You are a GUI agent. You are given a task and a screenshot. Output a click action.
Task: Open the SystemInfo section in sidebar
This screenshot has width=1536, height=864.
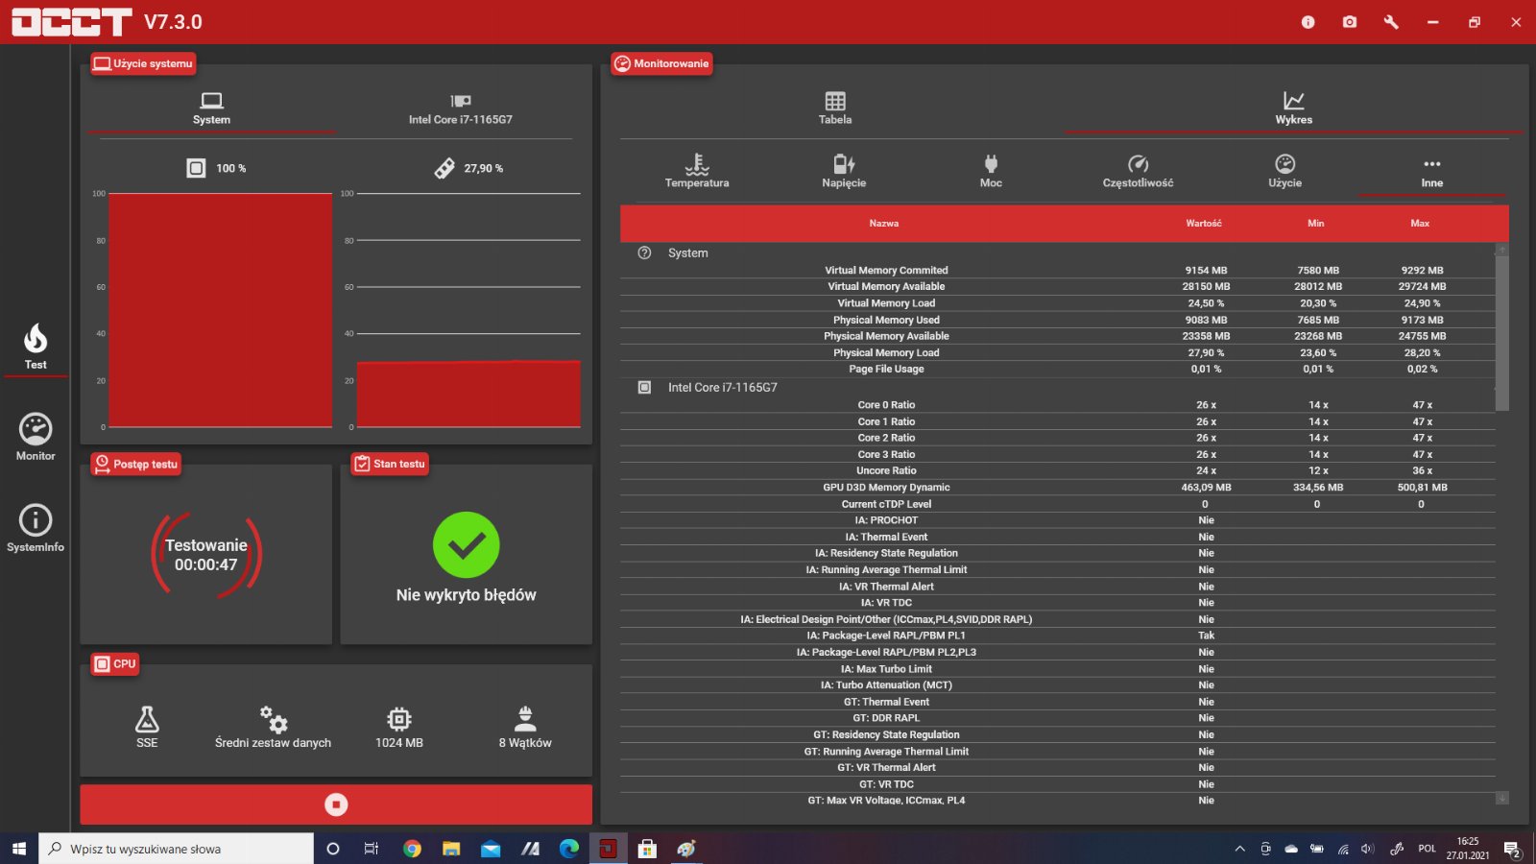coord(36,528)
